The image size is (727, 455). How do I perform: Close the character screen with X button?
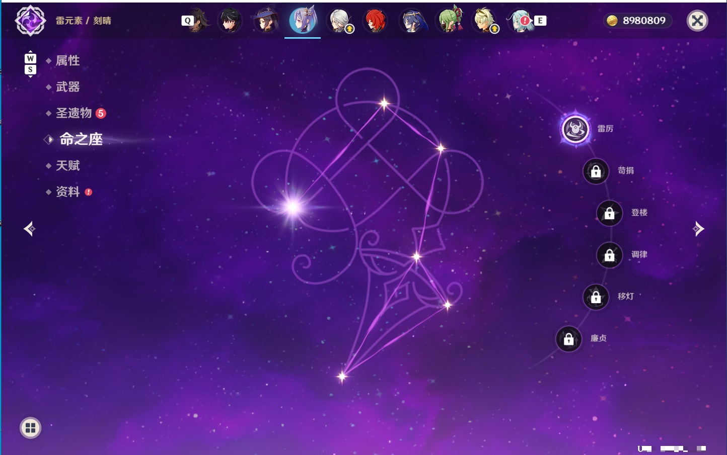click(x=697, y=21)
